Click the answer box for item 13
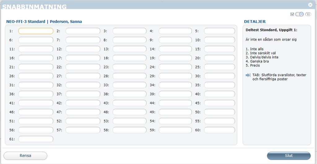 [x=129, y=49]
